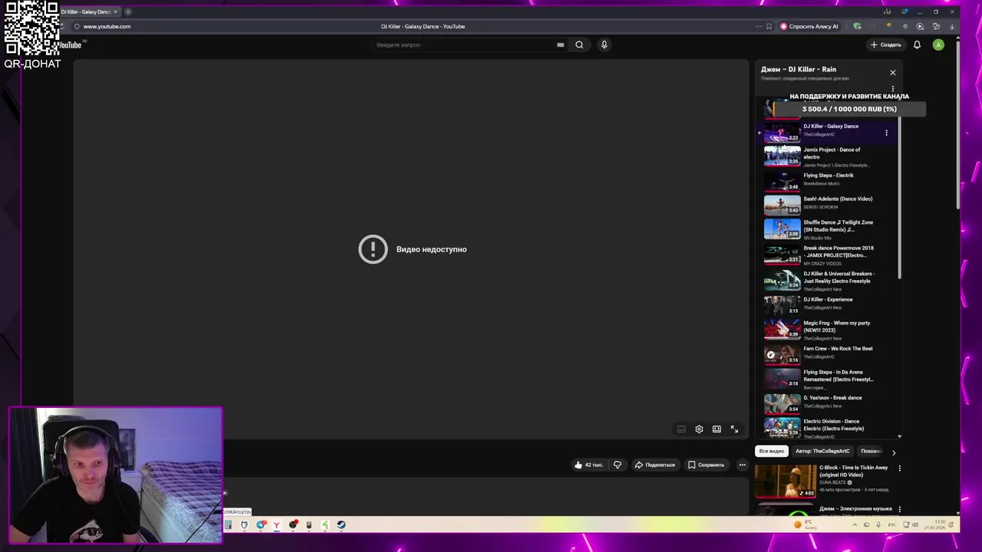Select the Автор: TheCollageArtC chip
982x552 pixels.
click(x=822, y=451)
